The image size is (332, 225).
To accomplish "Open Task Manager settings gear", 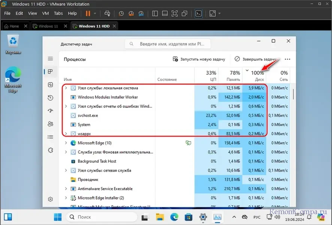I will click(x=50, y=199).
